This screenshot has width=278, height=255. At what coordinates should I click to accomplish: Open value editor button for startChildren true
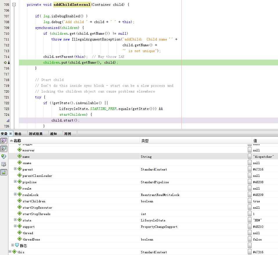(250, 201)
